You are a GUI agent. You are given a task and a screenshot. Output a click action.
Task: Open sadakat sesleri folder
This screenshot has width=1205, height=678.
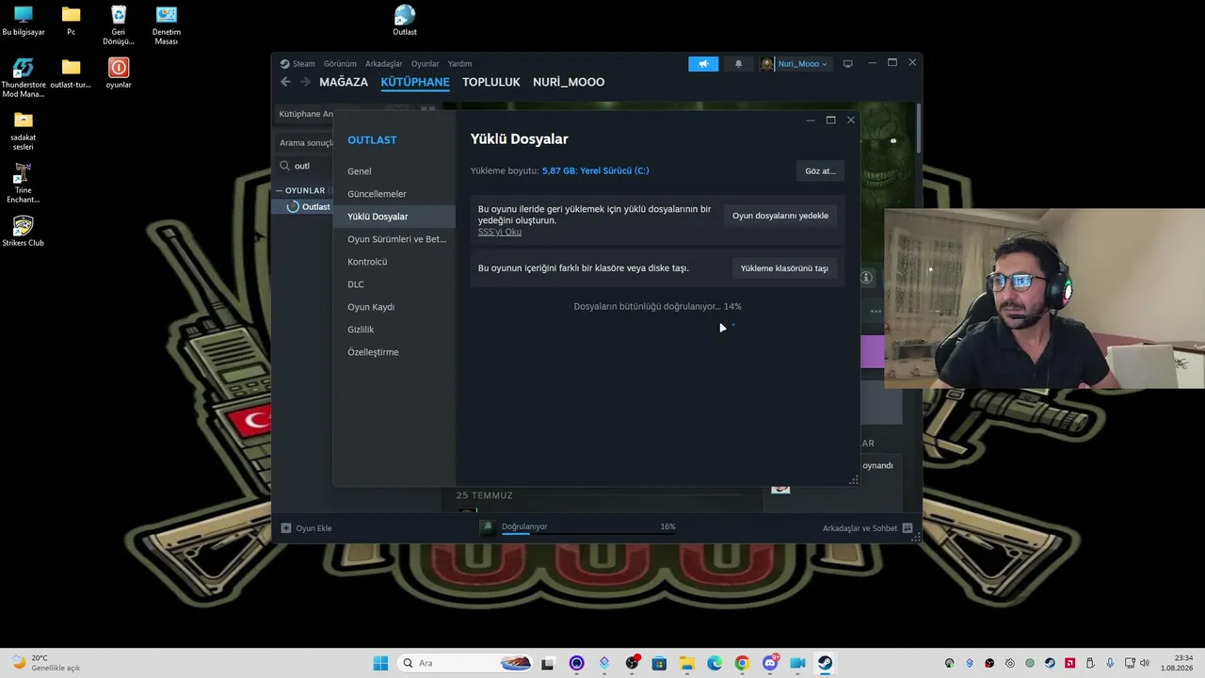tap(24, 131)
